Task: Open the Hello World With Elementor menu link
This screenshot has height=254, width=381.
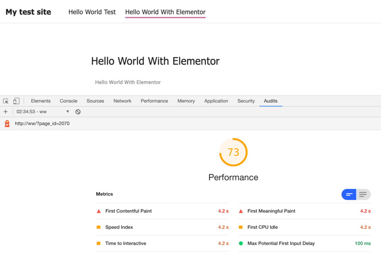Action: [166, 12]
